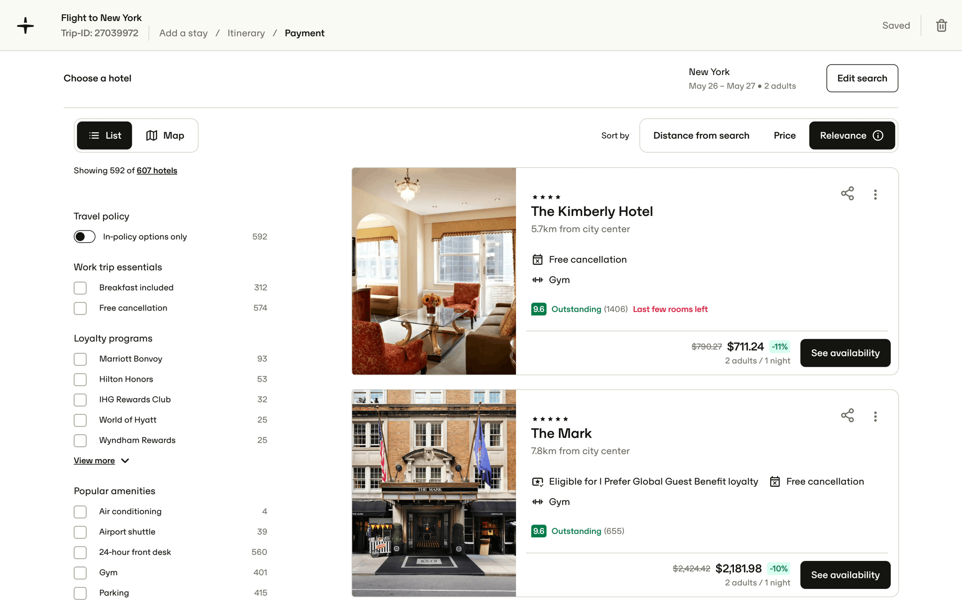
Task: Expand View more loyalty programs
Action: [102, 461]
